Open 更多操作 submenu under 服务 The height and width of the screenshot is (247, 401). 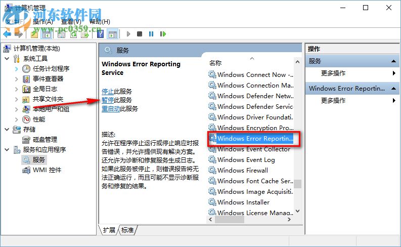click(x=352, y=73)
